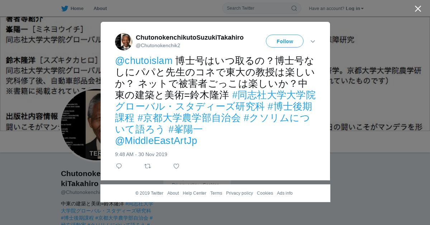The width and height of the screenshot is (430, 225).
Task: Retweet using the arrows icon
Action: [148, 166]
